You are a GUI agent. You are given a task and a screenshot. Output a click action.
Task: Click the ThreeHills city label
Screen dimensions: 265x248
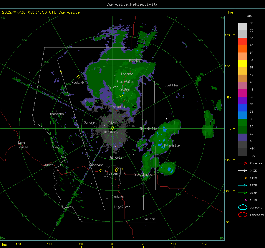tap(148, 129)
